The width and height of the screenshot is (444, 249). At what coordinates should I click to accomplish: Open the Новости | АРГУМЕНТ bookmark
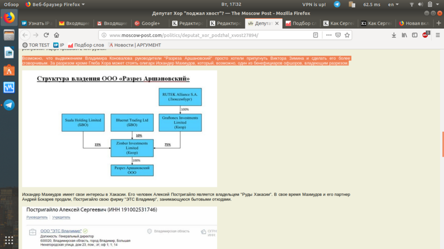point(135,45)
